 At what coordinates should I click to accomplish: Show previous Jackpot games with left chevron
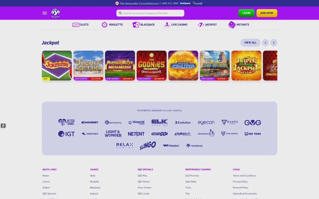[x=265, y=43]
